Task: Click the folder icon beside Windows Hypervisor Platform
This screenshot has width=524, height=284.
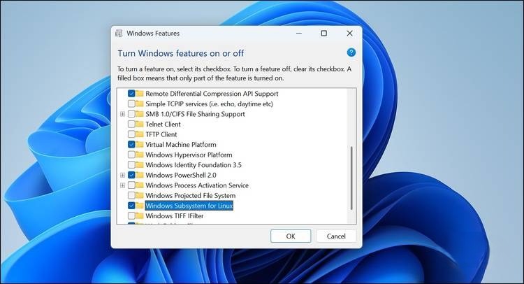Action: coord(140,155)
